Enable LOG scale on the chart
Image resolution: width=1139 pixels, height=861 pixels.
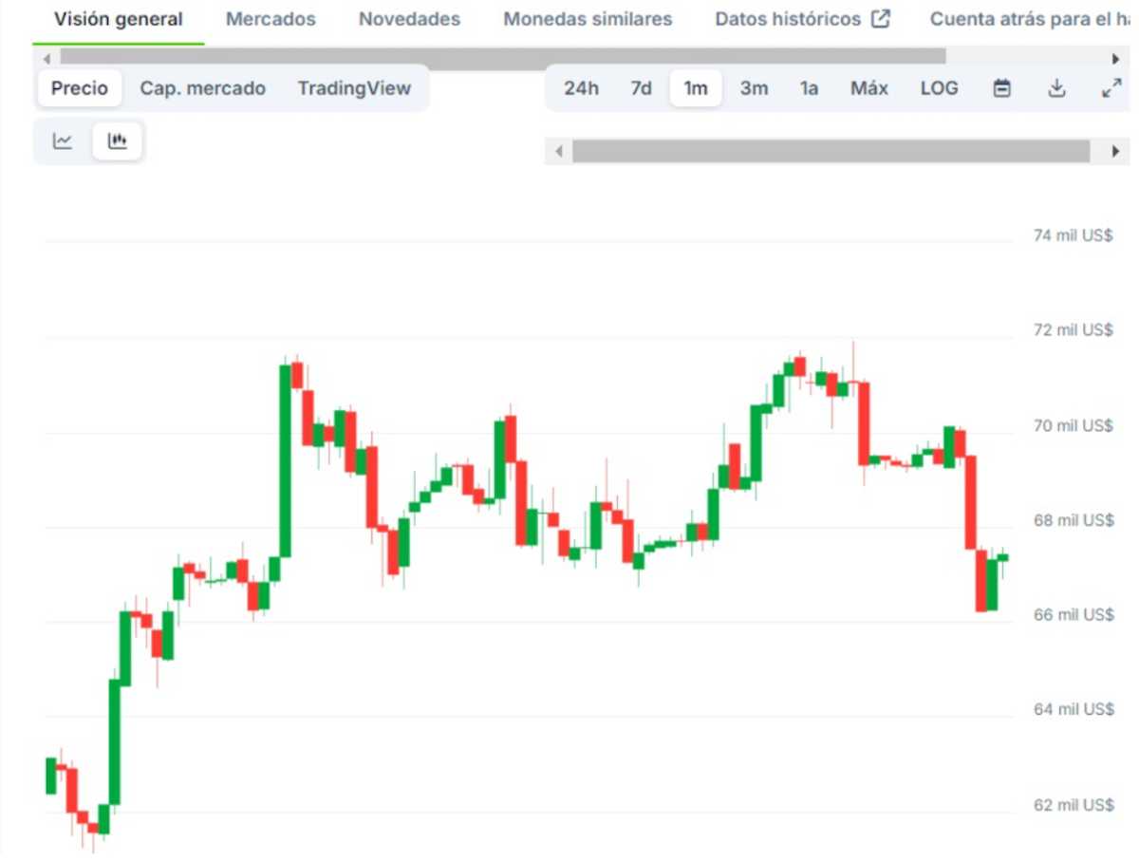[x=939, y=88]
